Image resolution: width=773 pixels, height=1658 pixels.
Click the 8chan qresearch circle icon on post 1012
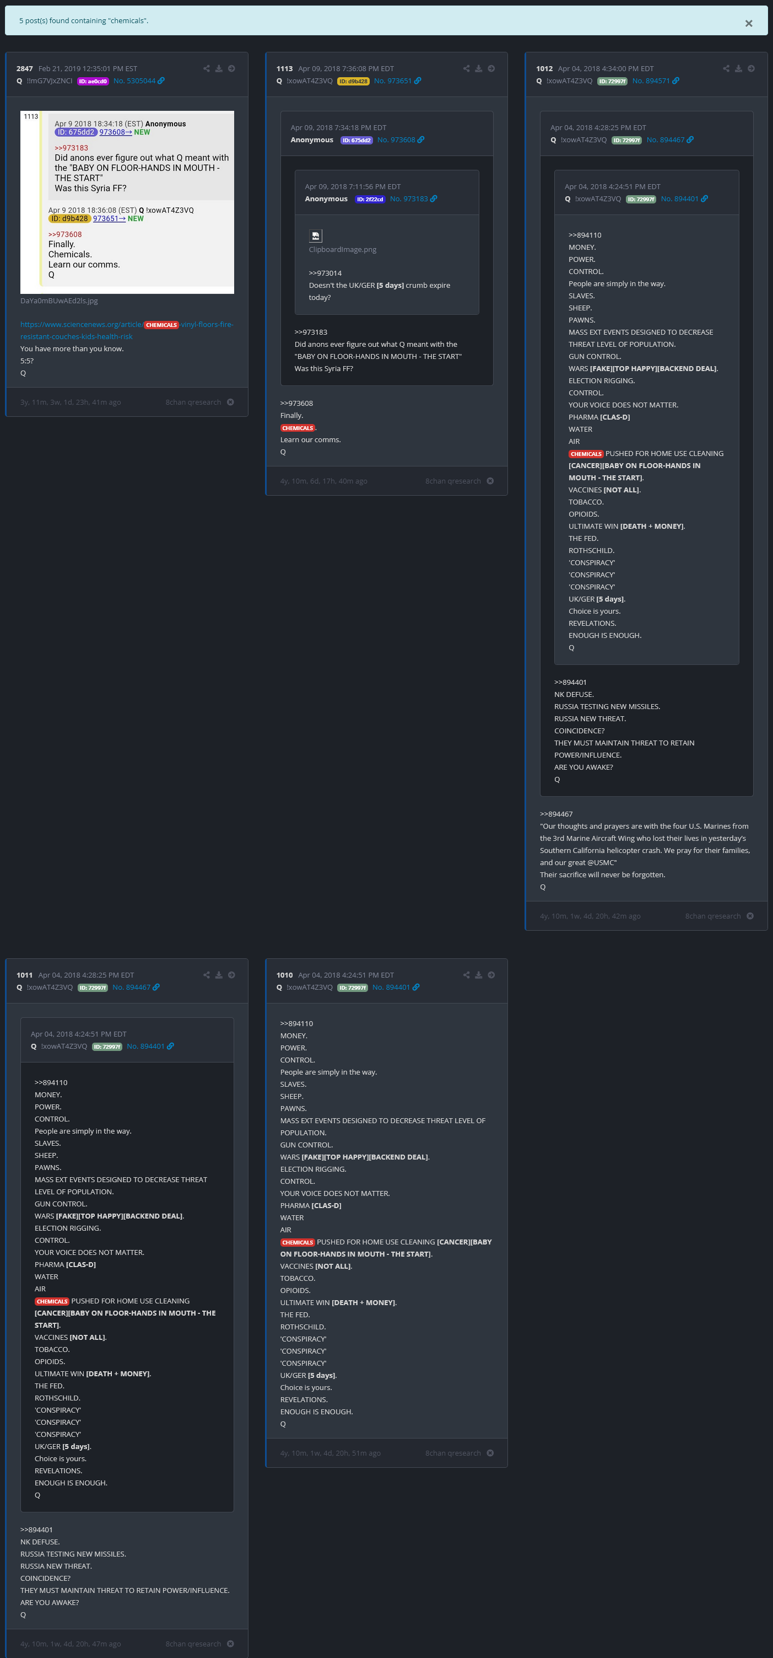750,916
